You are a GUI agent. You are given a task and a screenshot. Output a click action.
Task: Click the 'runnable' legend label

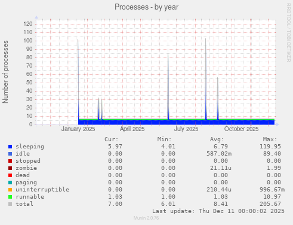30,197
